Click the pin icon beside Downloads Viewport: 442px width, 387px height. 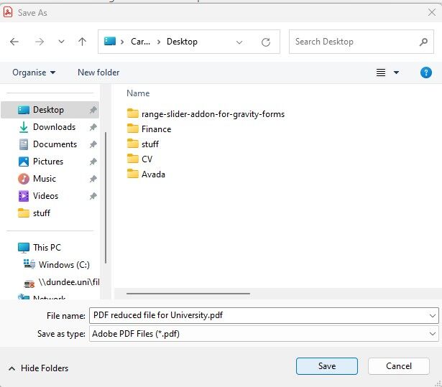pos(93,127)
